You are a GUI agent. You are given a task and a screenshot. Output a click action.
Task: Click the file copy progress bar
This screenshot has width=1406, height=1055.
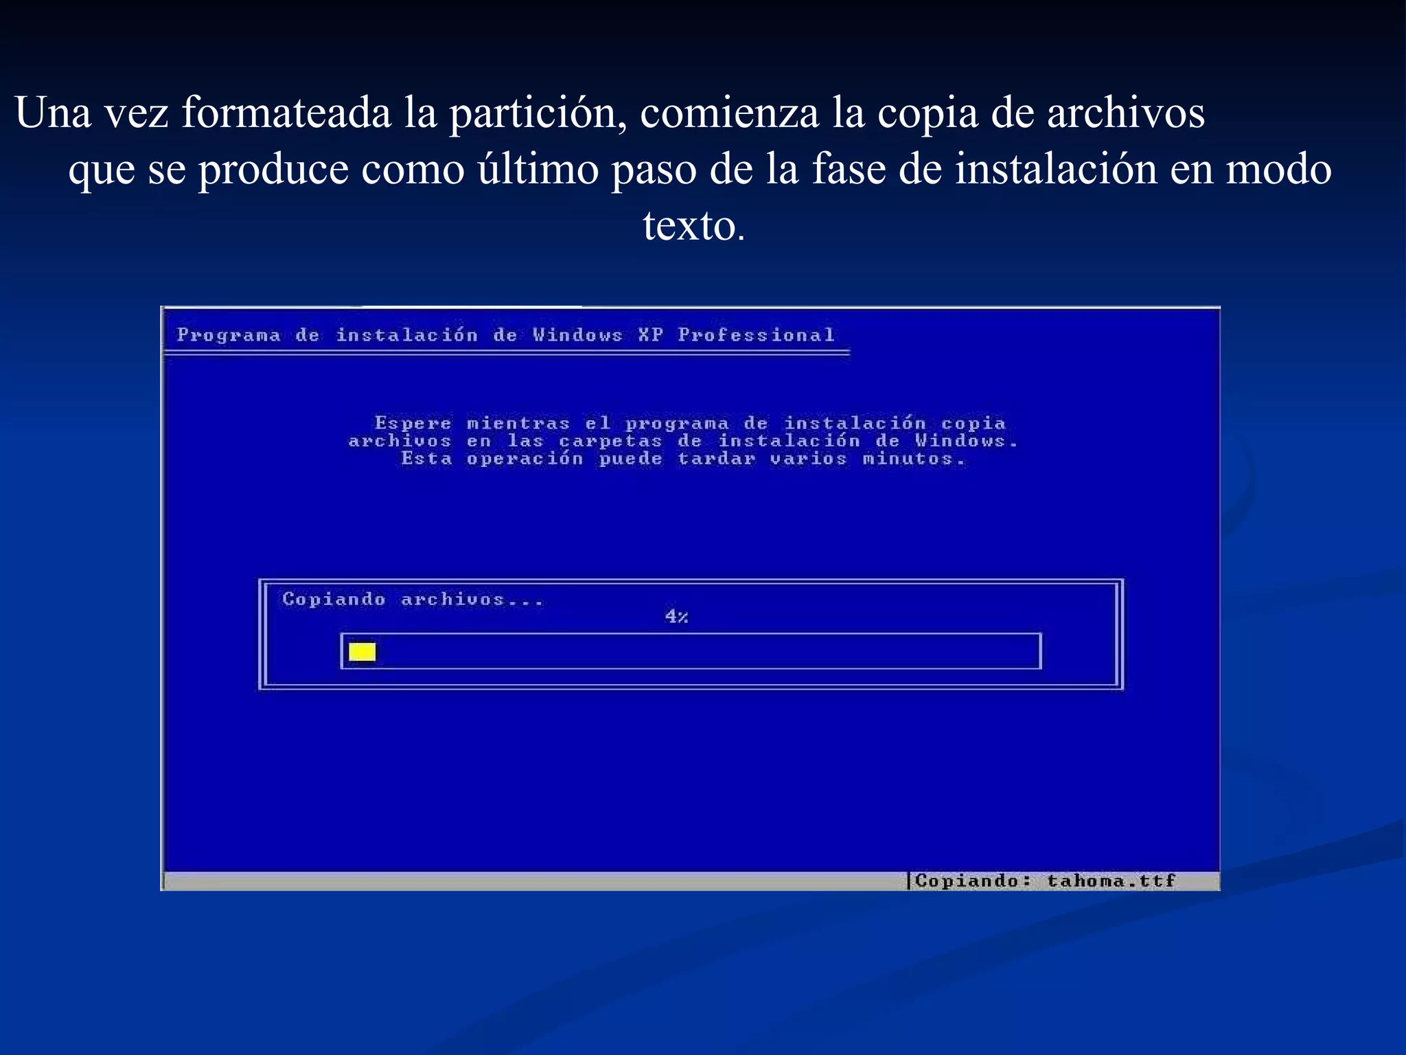(x=691, y=650)
